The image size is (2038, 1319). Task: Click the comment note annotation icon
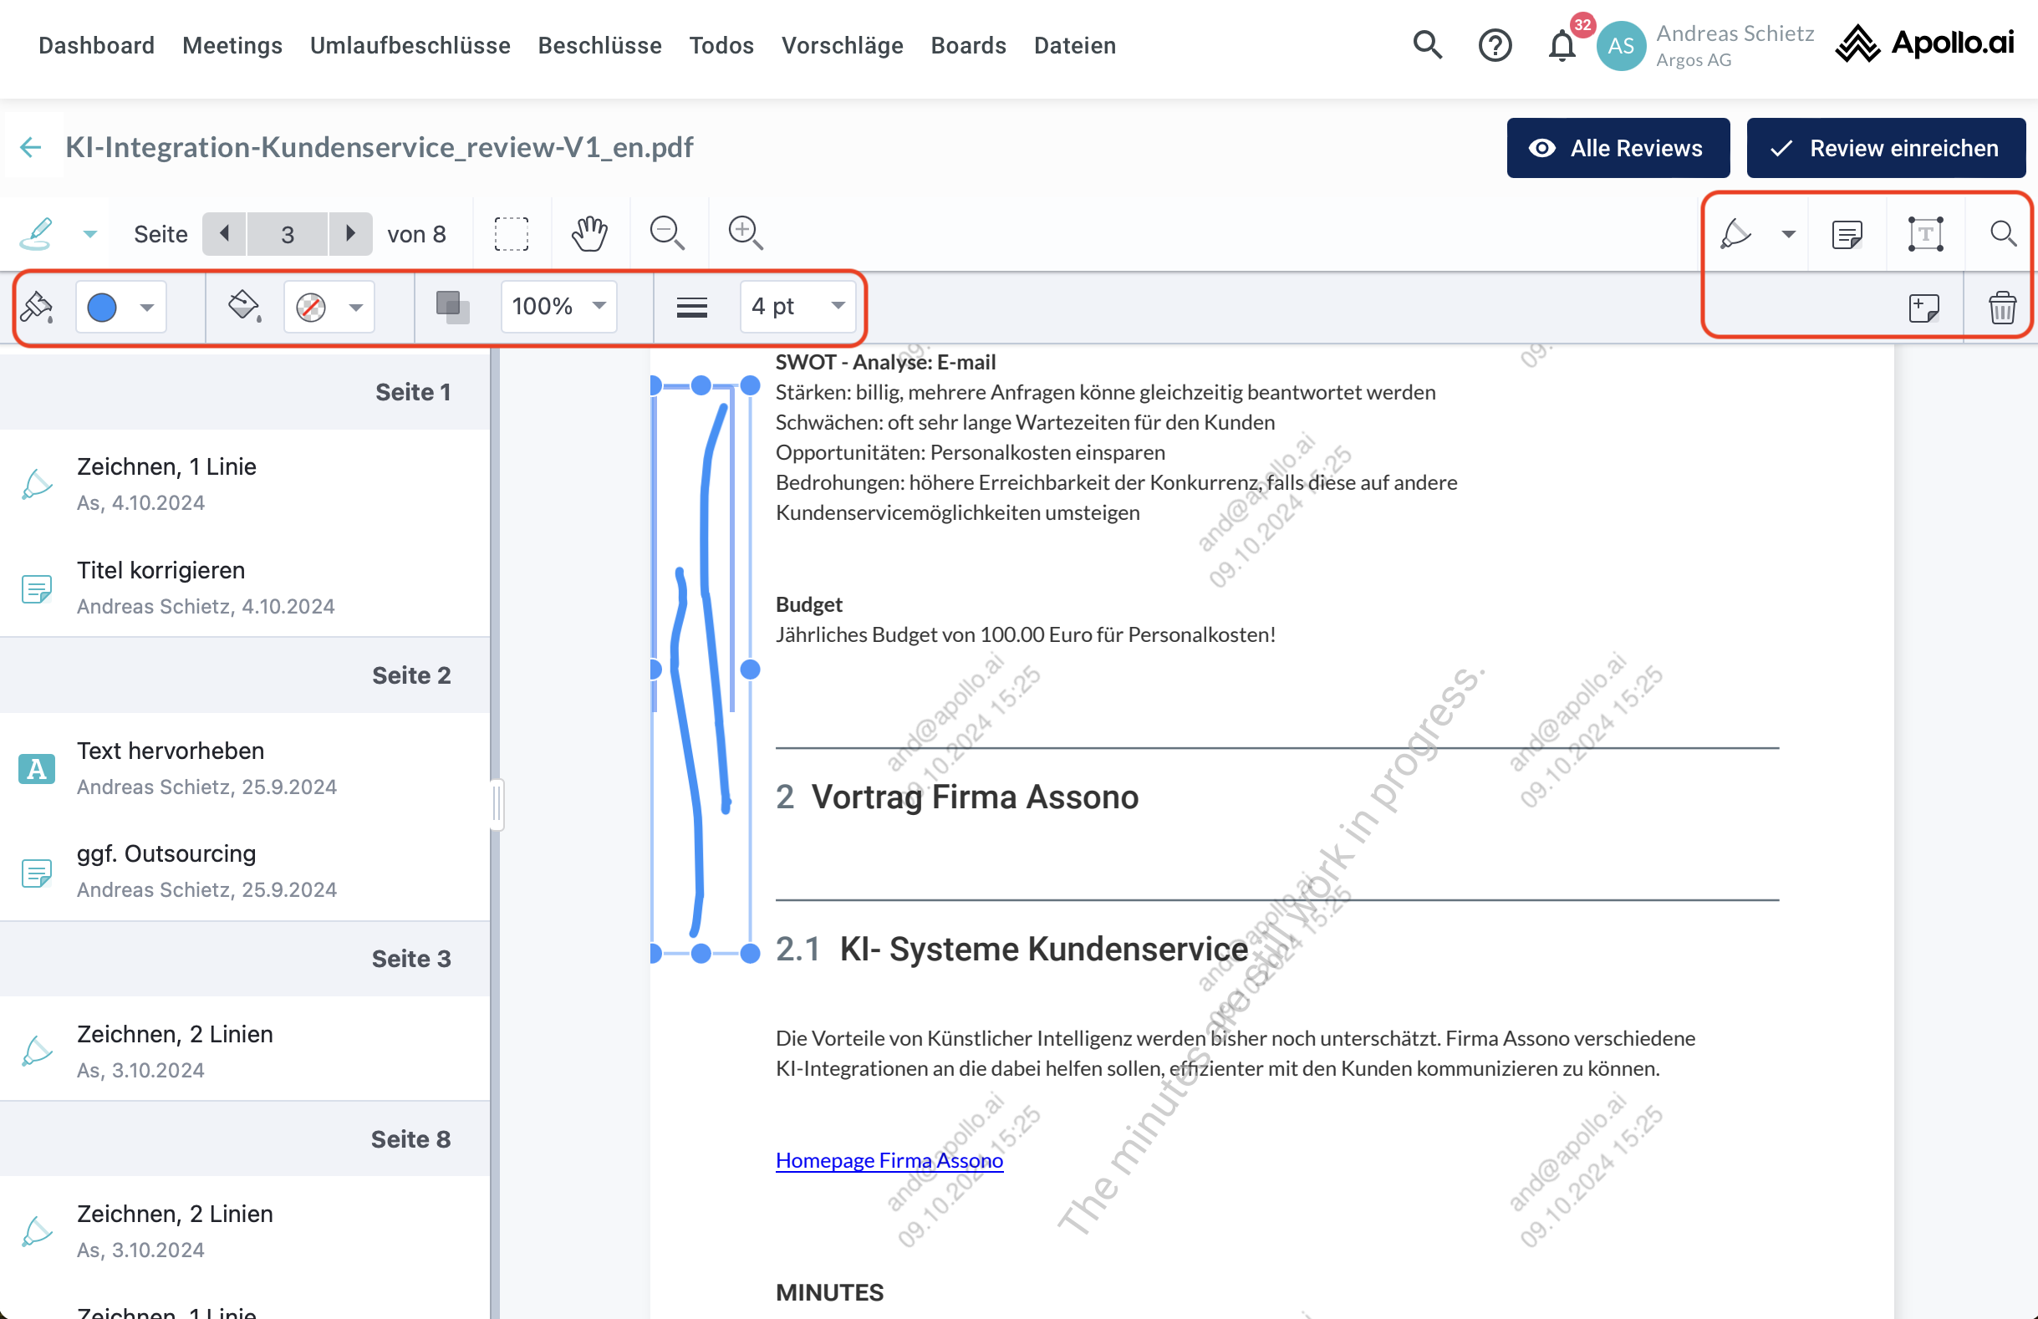click(1847, 234)
